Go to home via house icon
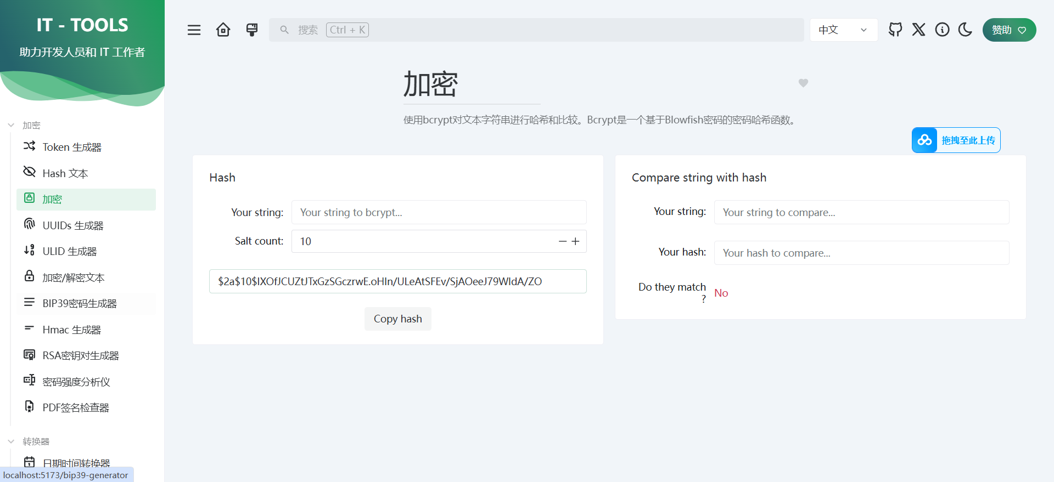Image resolution: width=1054 pixels, height=482 pixels. pyautogui.click(x=223, y=30)
